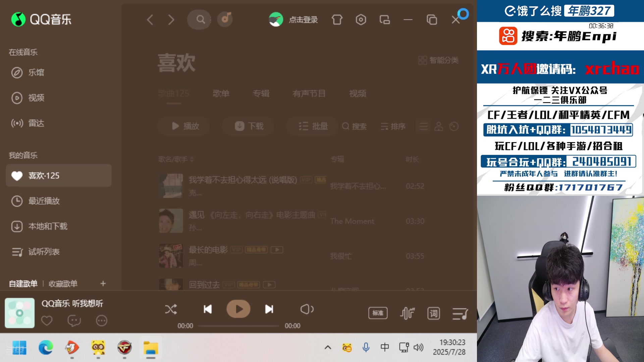Expand hidden system tray icons chevron

[x=328, y=348]
